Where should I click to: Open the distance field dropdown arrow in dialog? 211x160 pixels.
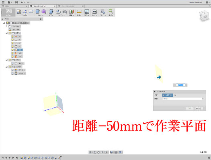(203, 99)
